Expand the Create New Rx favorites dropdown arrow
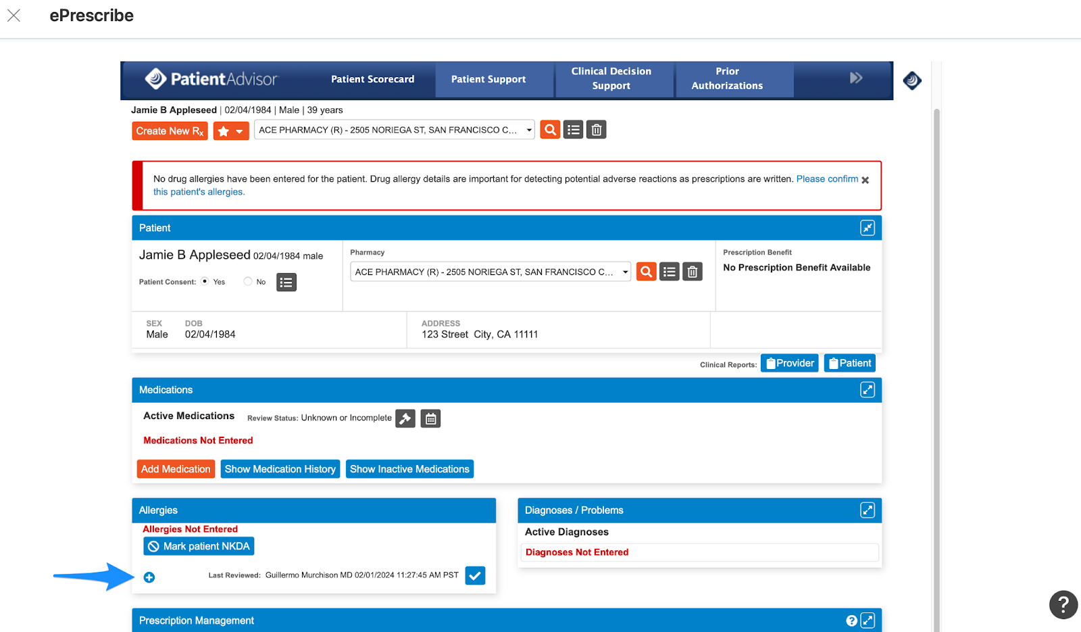This screenshot has height=632, width=1081. (x=240, y=130)
